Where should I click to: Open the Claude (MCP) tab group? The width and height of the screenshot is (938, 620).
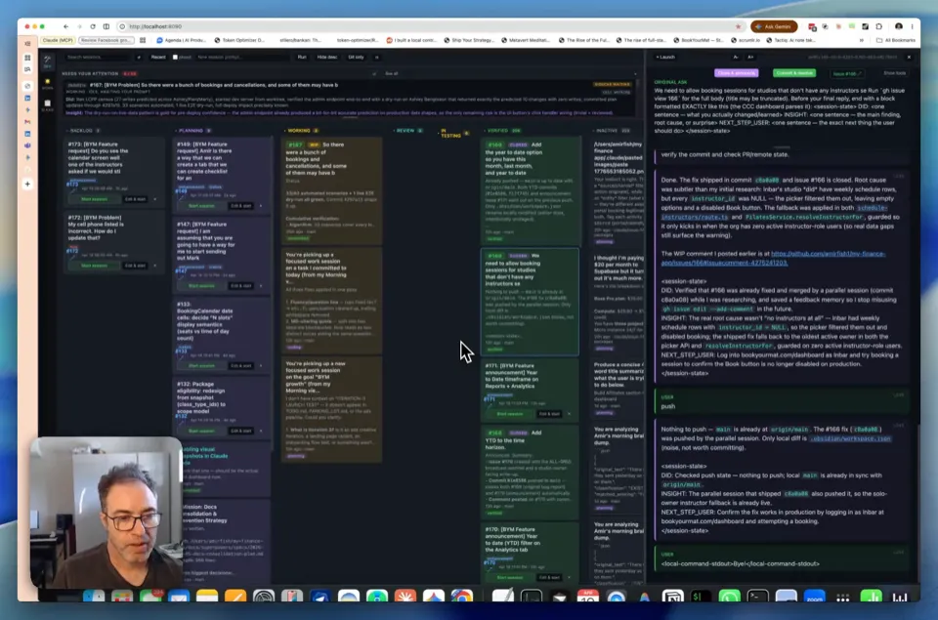pos(58,40)
